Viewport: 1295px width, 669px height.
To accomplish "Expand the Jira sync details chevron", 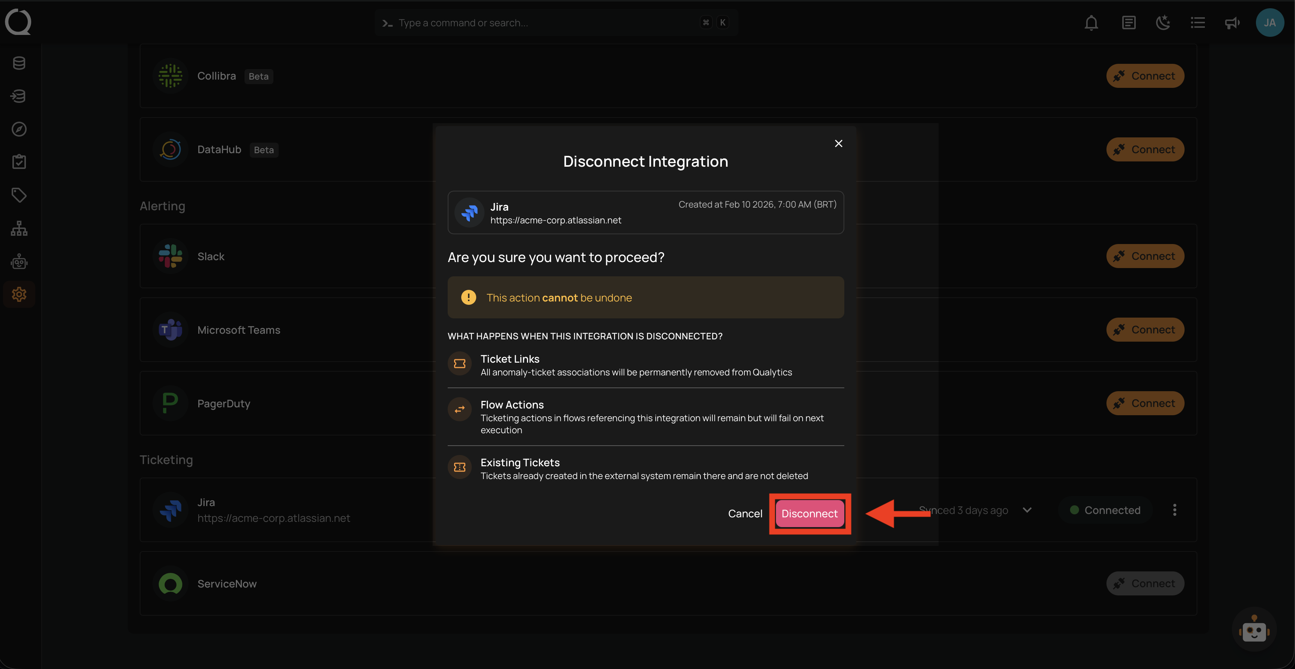I will coord(1027,510).
